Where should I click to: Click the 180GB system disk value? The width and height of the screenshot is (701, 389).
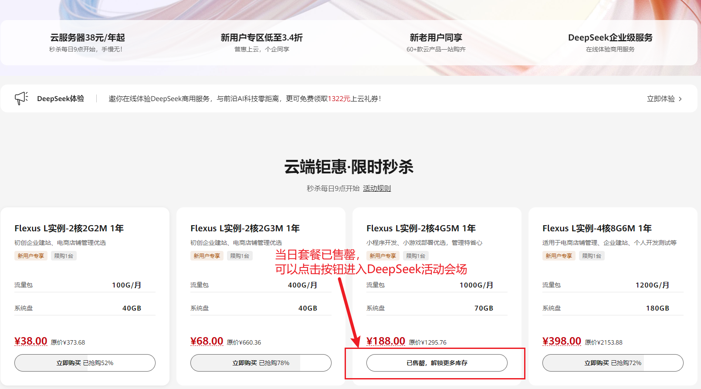(x=658, y=308)
